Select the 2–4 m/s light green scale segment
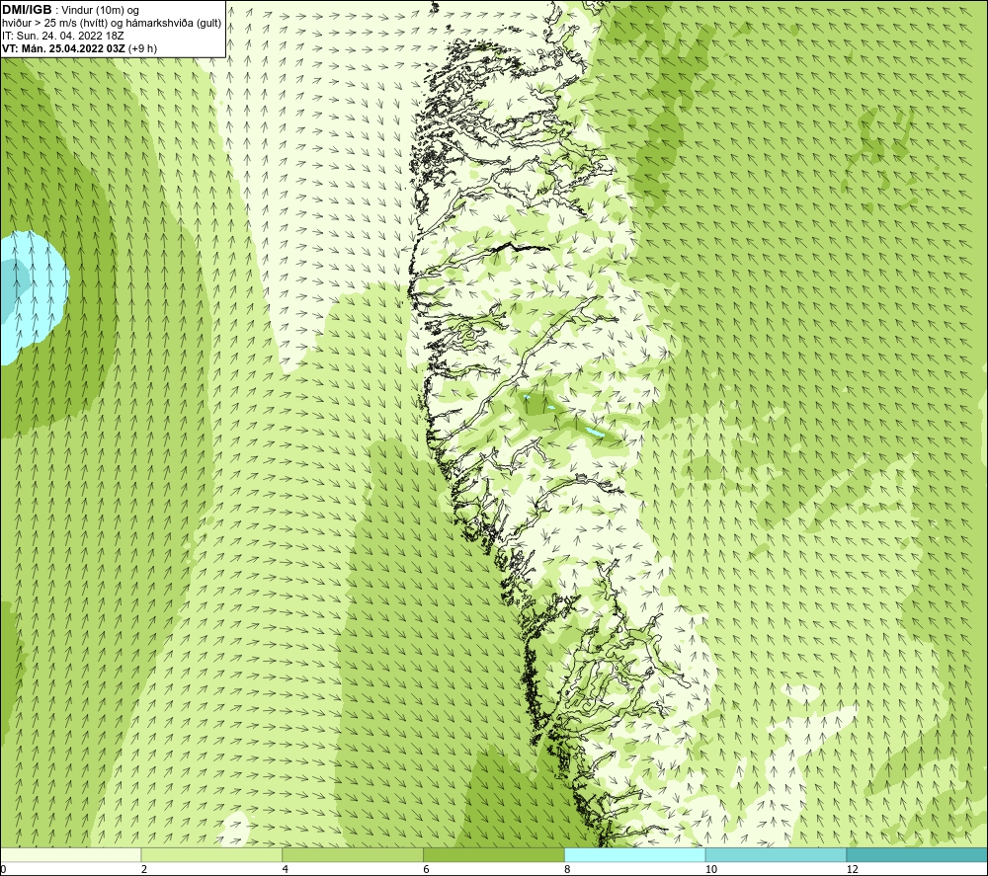The height and width of the screenshot is (876, 988). click(x=211, y=854)
